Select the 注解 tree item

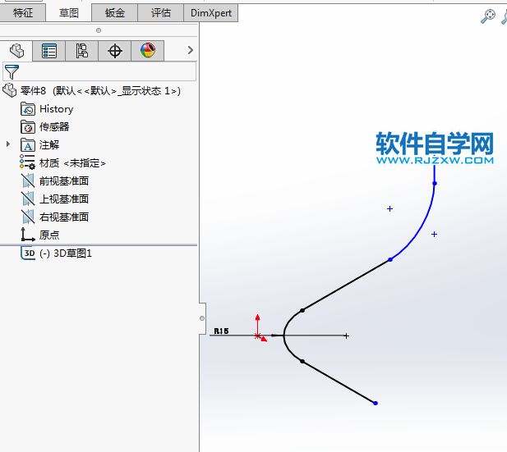coord(49,145)
